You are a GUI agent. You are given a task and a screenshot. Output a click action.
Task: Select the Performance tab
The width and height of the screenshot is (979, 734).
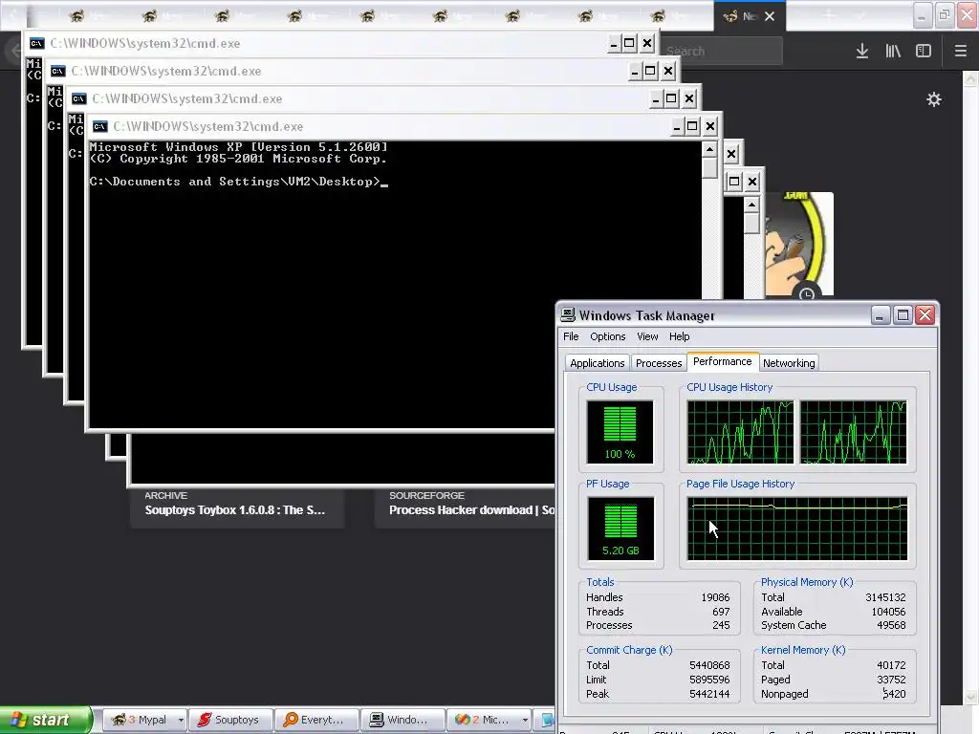pos(723,361)
